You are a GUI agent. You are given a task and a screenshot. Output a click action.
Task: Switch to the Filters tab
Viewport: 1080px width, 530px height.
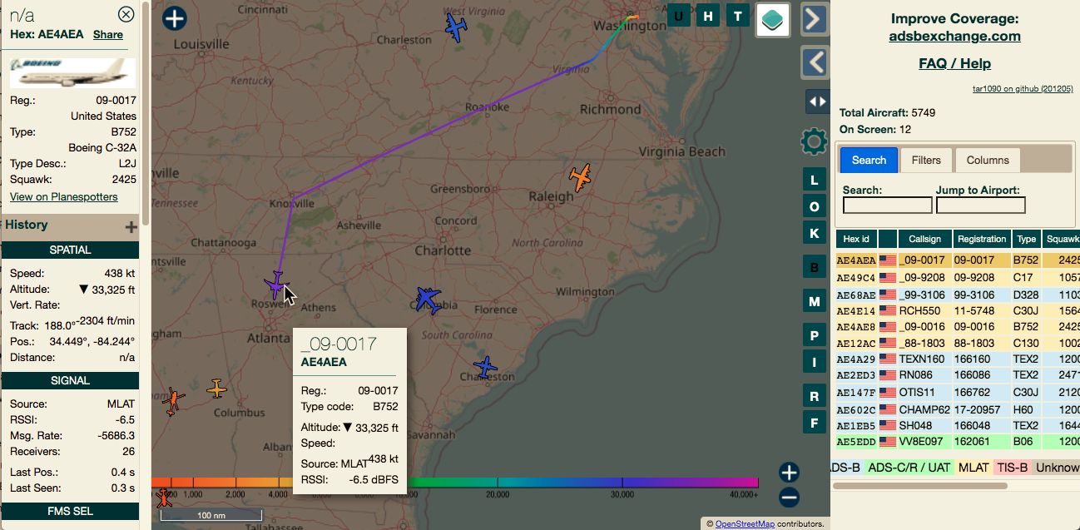926,160
